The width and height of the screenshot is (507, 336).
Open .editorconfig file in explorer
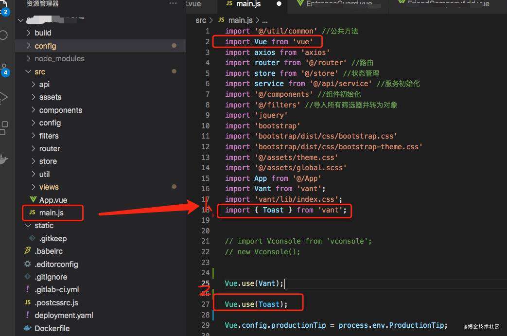56,264
